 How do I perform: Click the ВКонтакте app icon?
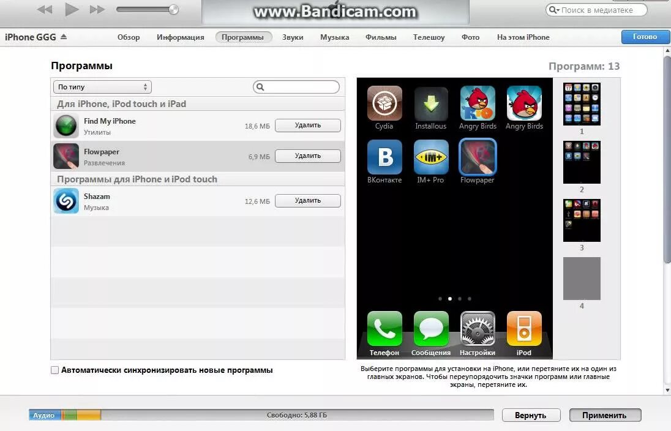(384, 157)
